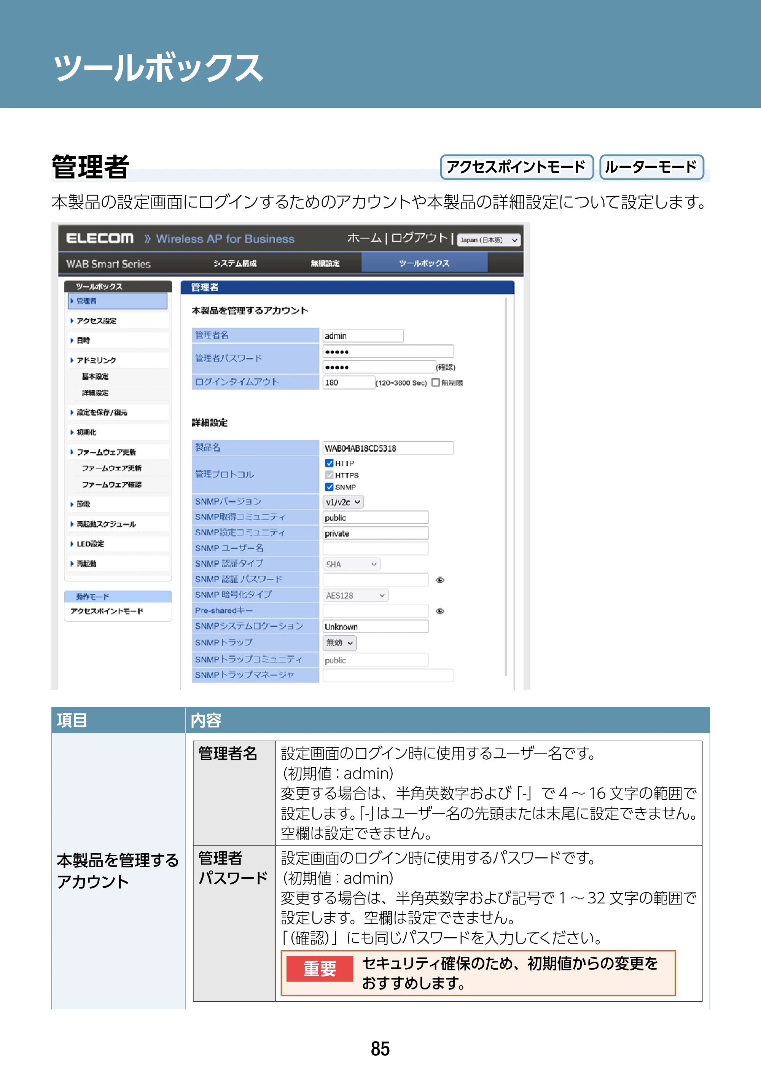Toggle the HTTP protocol checkbox
This screenshot has width=761, height=1080.
coord(329,464)
